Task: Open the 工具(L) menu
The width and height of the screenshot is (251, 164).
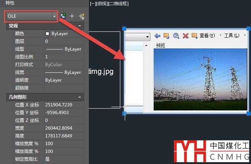Action: point(232,36)
